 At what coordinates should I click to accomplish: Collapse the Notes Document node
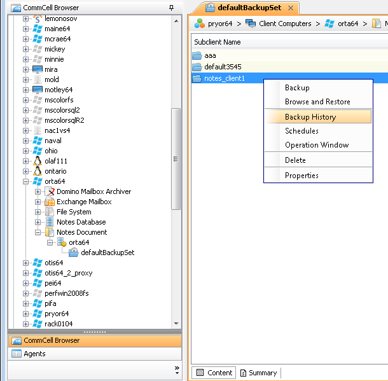(38, 232)
